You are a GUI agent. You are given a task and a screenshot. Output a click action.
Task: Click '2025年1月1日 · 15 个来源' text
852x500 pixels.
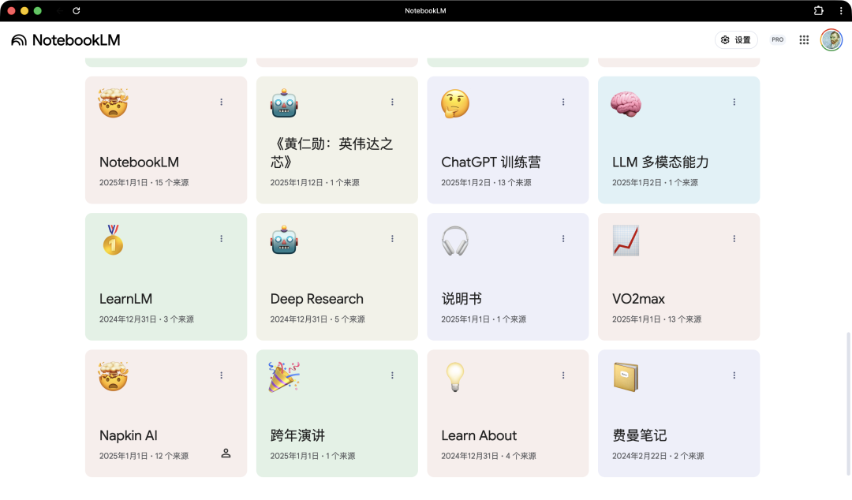[x=144, y=183]
